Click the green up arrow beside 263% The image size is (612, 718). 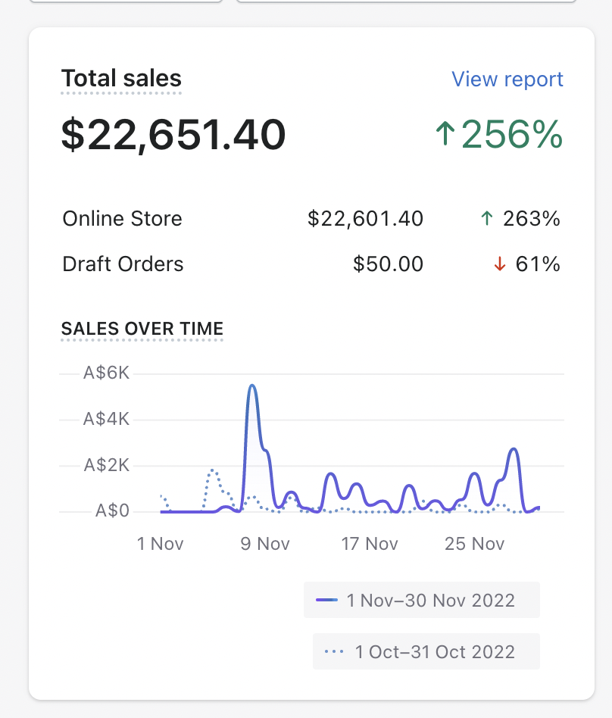pos(487,220)
